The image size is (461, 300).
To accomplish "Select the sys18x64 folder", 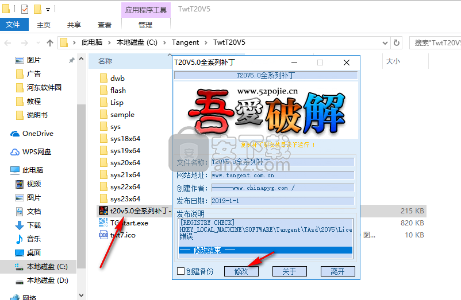I will tap(125, 139).
